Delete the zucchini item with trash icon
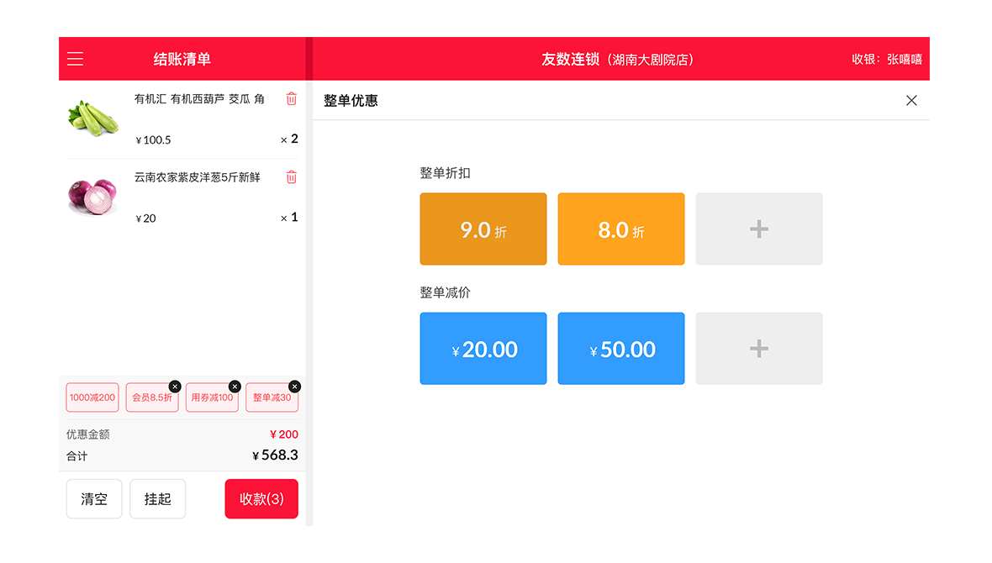 (291, 98)
